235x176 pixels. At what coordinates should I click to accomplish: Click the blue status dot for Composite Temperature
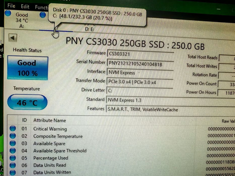point(13,136)
